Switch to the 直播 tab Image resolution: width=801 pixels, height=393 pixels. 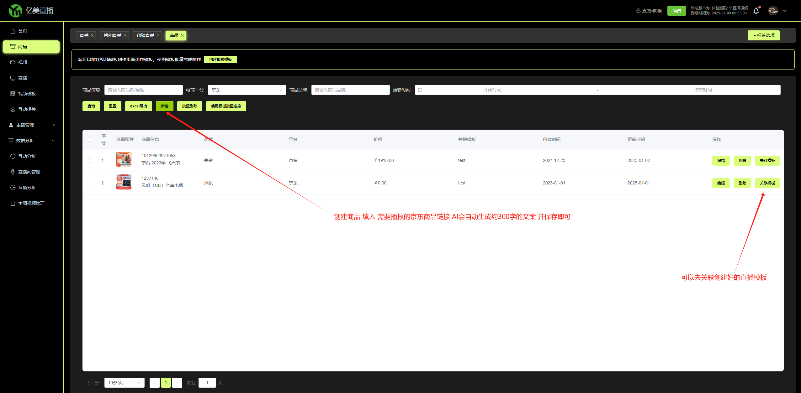point(84,35)
